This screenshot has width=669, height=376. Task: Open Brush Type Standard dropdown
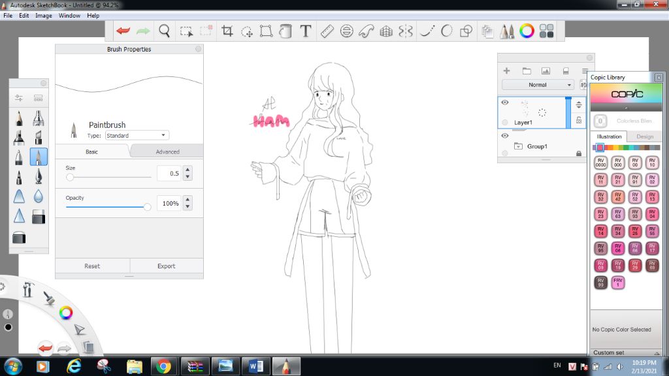coord(137,135)
